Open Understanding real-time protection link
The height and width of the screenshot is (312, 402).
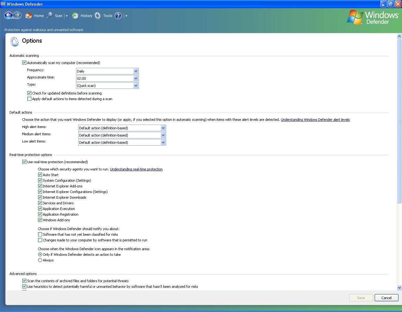pyautogui.click(x=136, y=169)
